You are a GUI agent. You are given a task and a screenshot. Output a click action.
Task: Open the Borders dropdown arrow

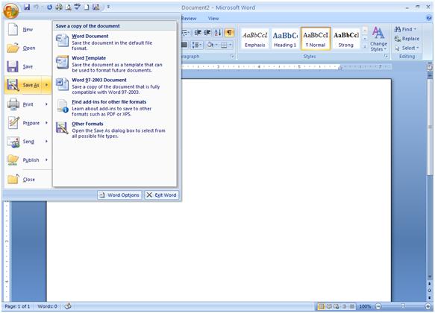click(x=231, y=45)
